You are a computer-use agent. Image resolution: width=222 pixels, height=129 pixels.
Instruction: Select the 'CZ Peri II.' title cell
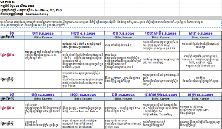tap(8, 2)
